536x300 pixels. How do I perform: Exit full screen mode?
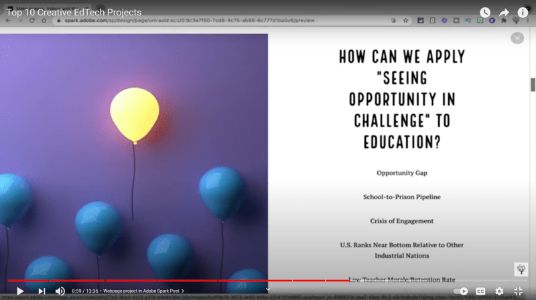tap(518, 291)
